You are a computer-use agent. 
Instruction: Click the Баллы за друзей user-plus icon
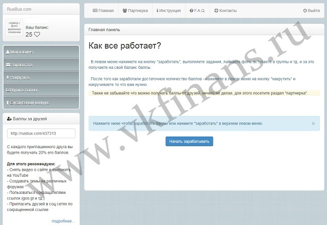(x=10, y=119)
